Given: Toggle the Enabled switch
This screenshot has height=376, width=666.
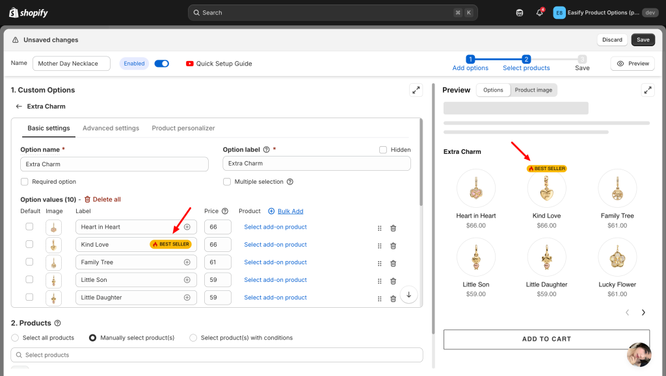Looking at the screenshot, I should (x=162, y=64).
